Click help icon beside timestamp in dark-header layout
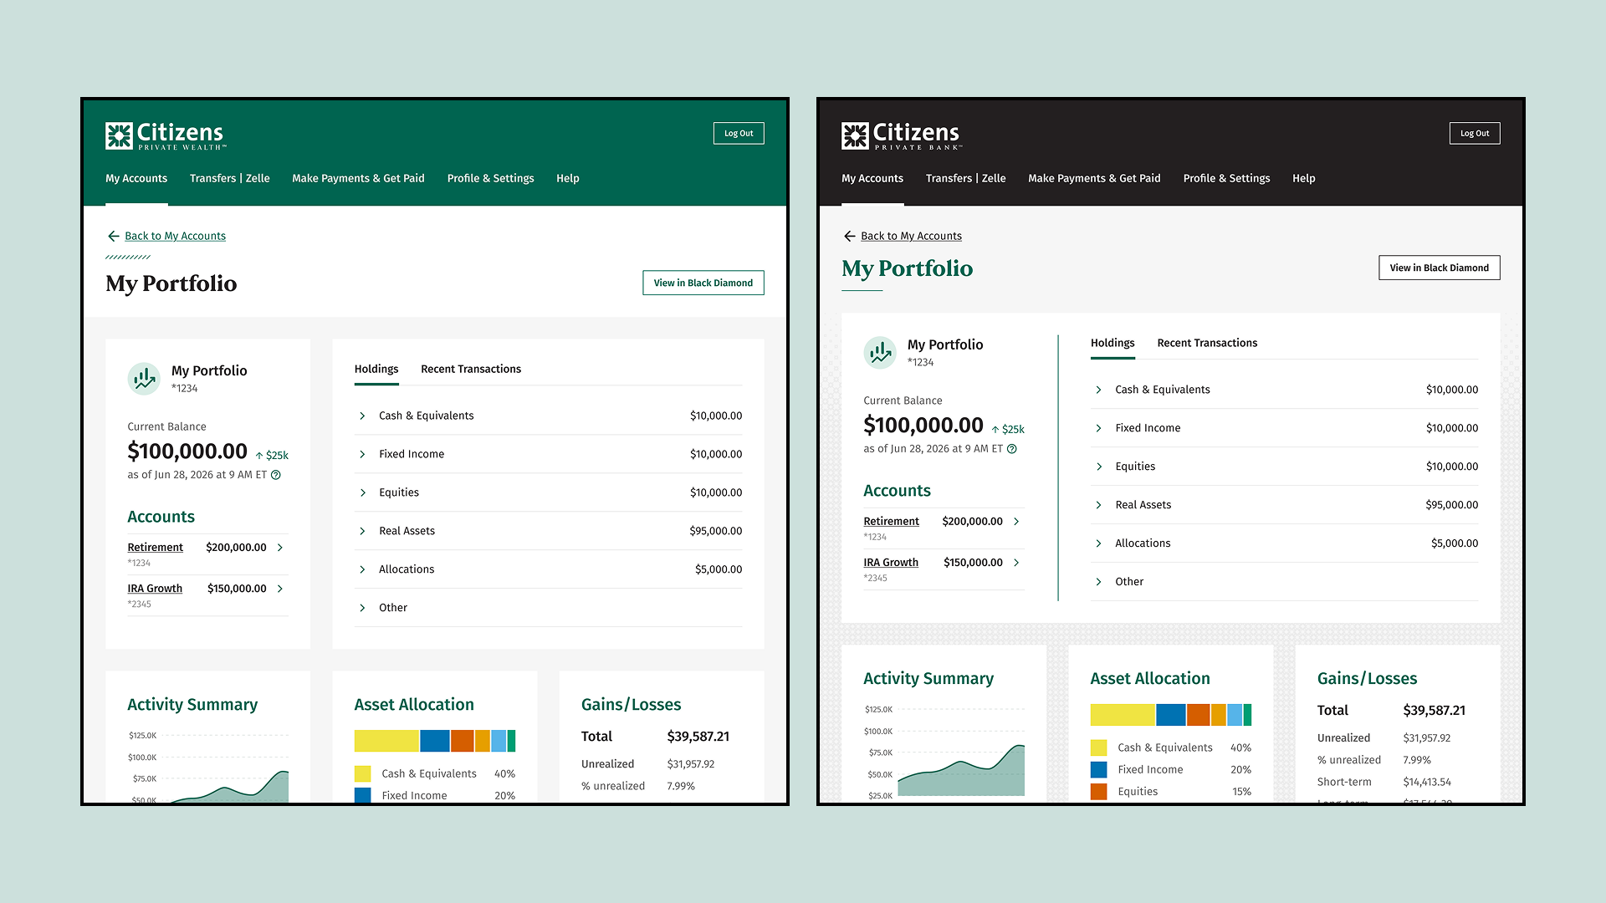The width and height of the screenshot is (1606, 903). coord(1012,449)
